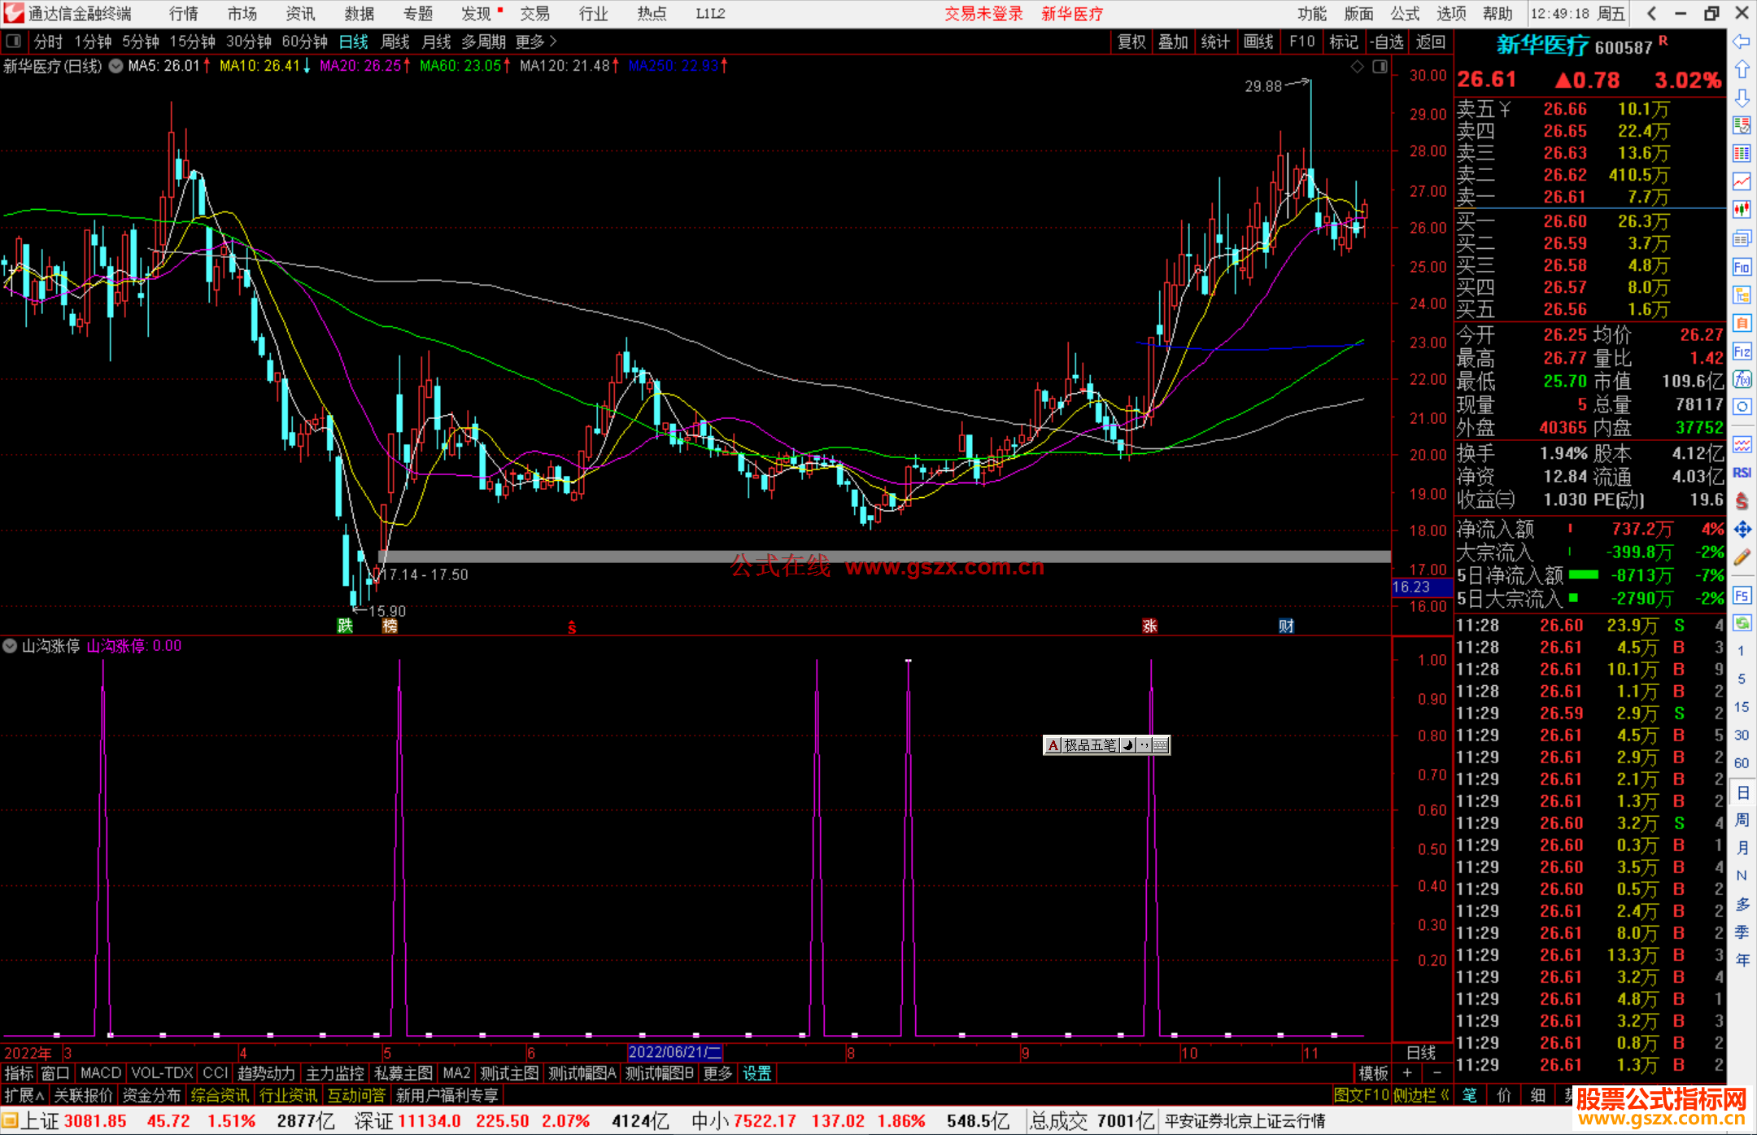Viewport: 1757px width, 1135px height.
Task: Click the 设置 settings link
Action: pos(756,1073)
